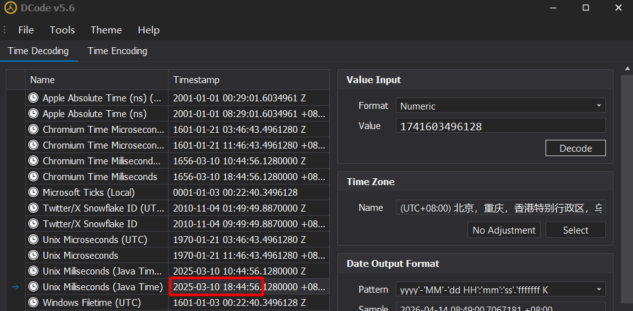
Task: Click clock icon next to Windows Filetime (UTC)
Action: [x=33, y=303]
